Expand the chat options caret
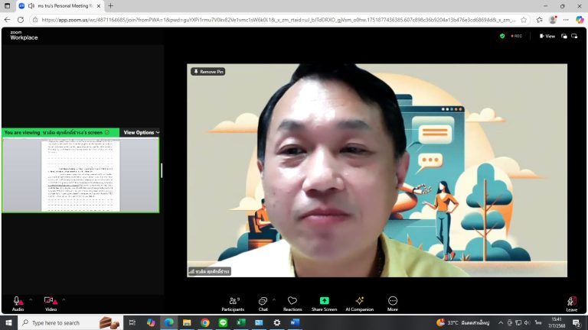The width and height of the screenshot is (588, 330). point(274,299)
